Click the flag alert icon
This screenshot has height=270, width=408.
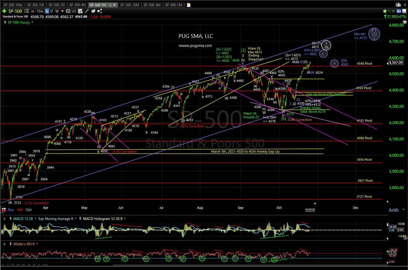[390, 11]
